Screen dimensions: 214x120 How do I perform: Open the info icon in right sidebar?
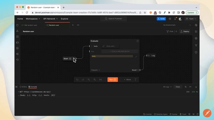(x=196, y=52)
